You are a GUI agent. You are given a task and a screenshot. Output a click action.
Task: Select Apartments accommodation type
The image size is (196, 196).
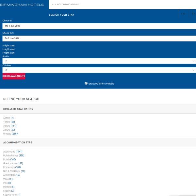point(13,152)
